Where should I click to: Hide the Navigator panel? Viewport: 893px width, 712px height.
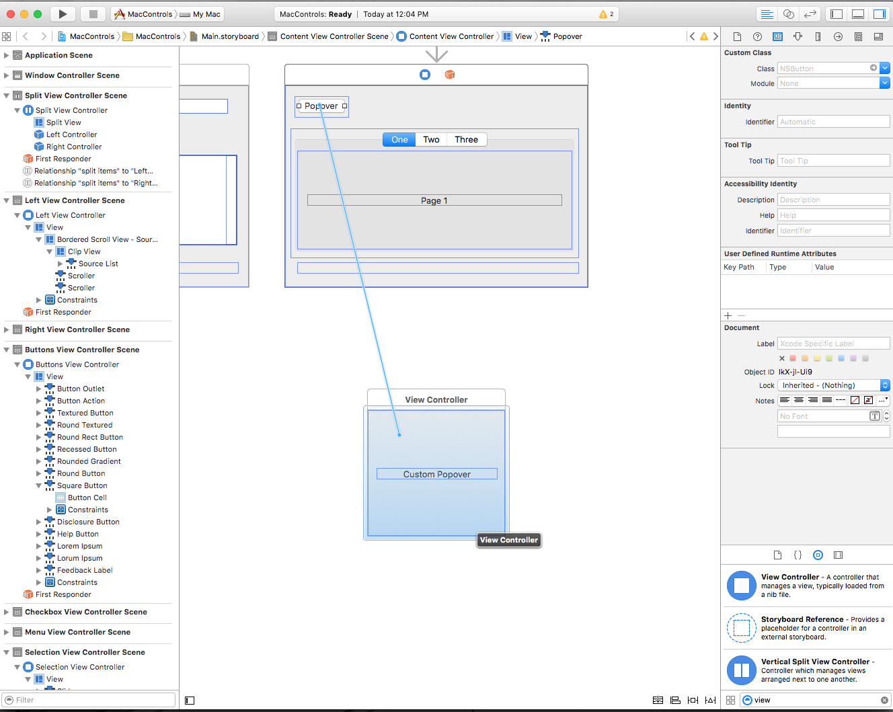[836, 13]
